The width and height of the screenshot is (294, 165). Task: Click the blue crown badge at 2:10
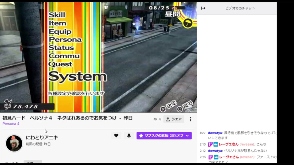(x=216, y=144)
